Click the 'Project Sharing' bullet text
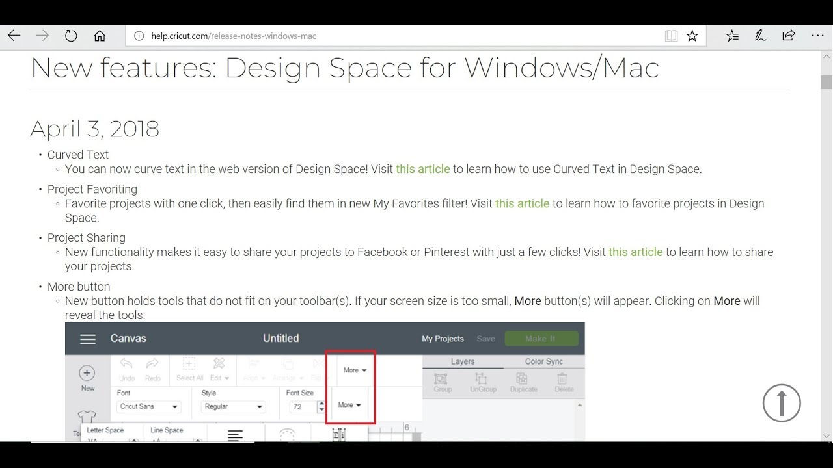The width and height of the screenshot is (833, 468). (87, 238)
